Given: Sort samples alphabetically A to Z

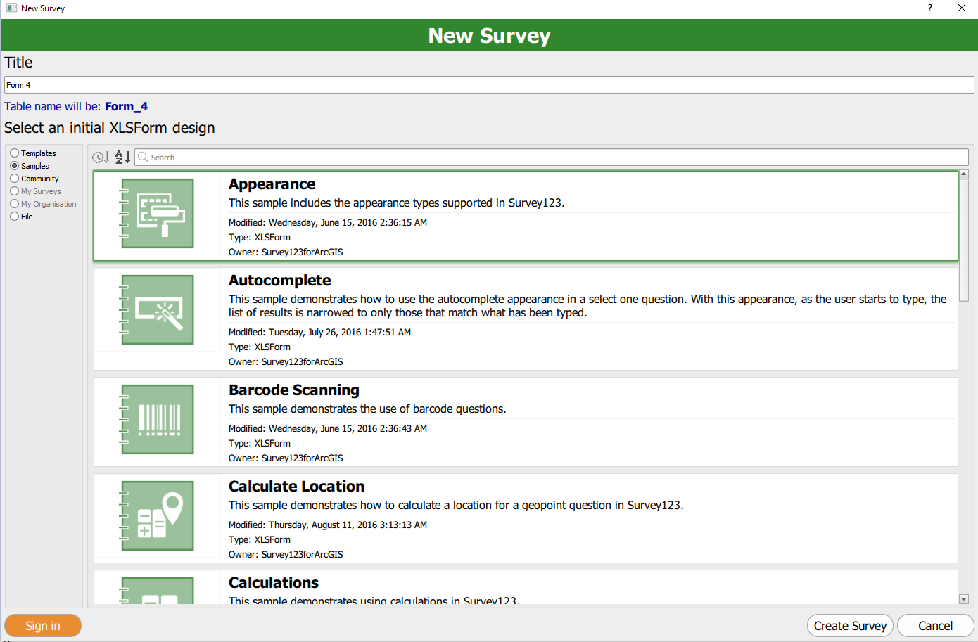Looking at the screenshot, I should click(122, 158).
